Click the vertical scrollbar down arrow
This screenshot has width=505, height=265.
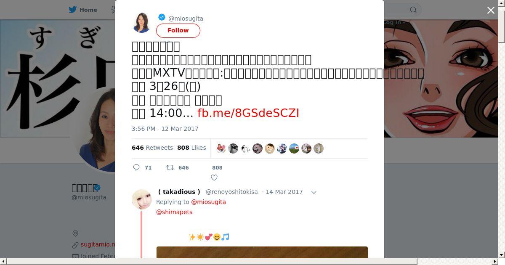pos(501,255)
